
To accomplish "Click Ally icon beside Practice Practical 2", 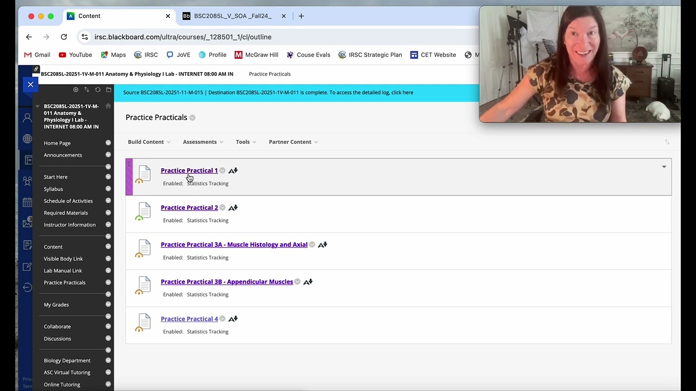I will coord(233,207).
